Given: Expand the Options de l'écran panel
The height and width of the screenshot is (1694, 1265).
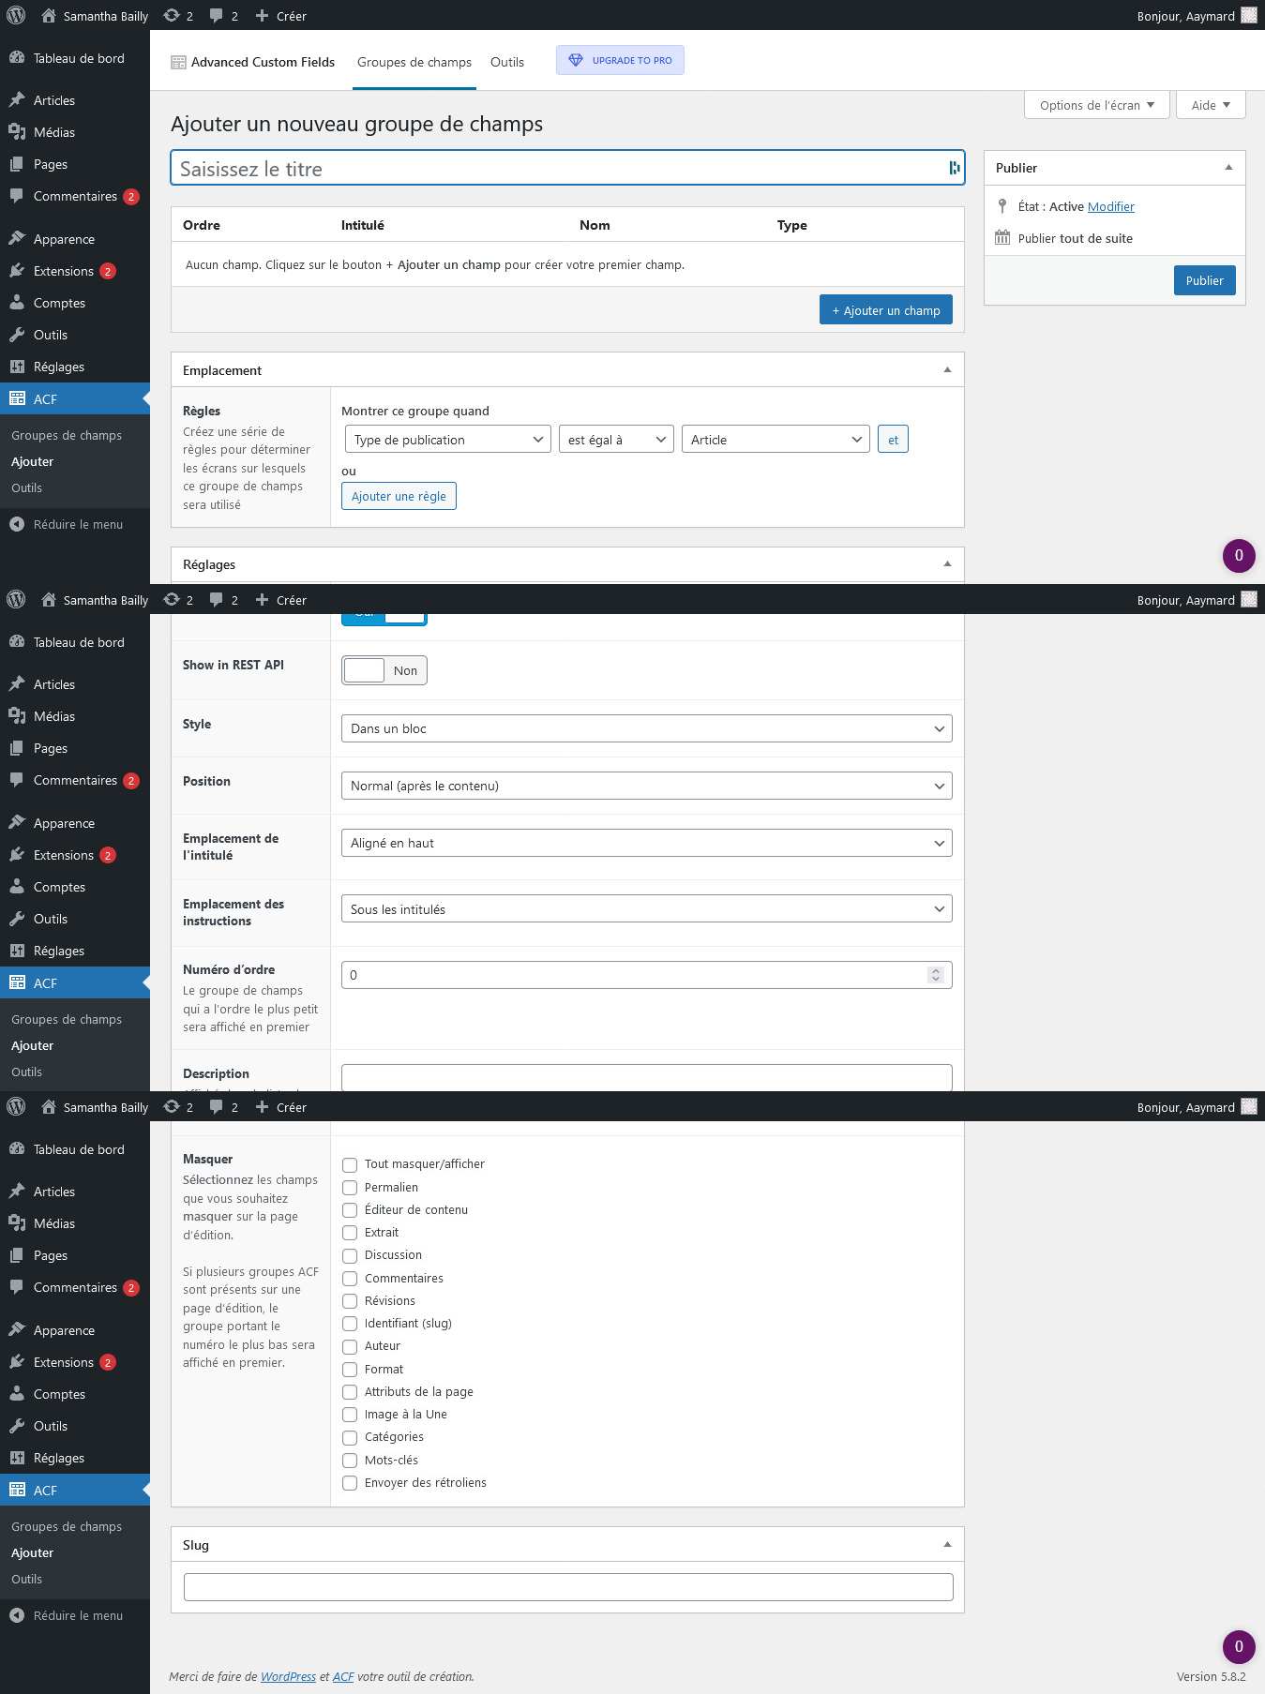Looking at the screenshot, I should click(1097, 105).
